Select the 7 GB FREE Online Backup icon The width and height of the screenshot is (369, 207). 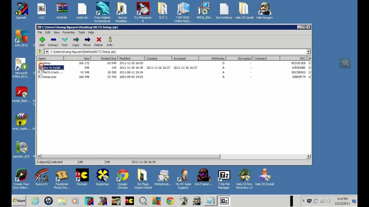tap(183, 13)
